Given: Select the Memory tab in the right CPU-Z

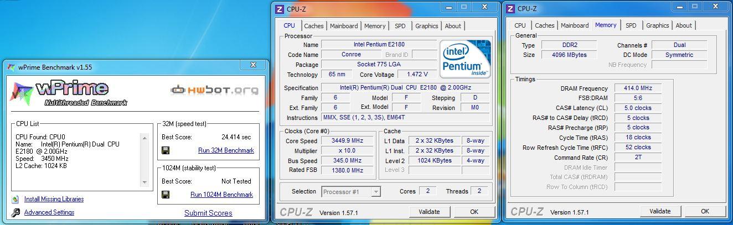Looking at the screenshot, I should (606, 25).
